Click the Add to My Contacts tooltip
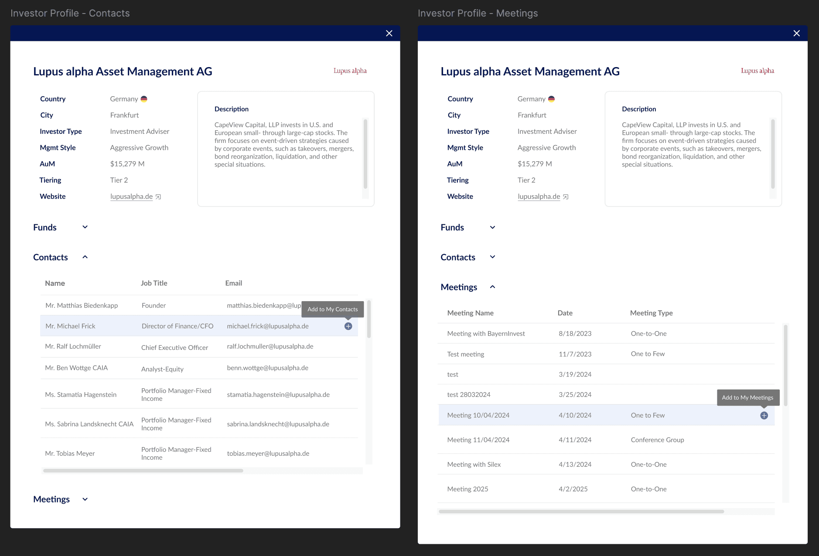The height and width of the screenshot is (556, 819). [332, 309]
